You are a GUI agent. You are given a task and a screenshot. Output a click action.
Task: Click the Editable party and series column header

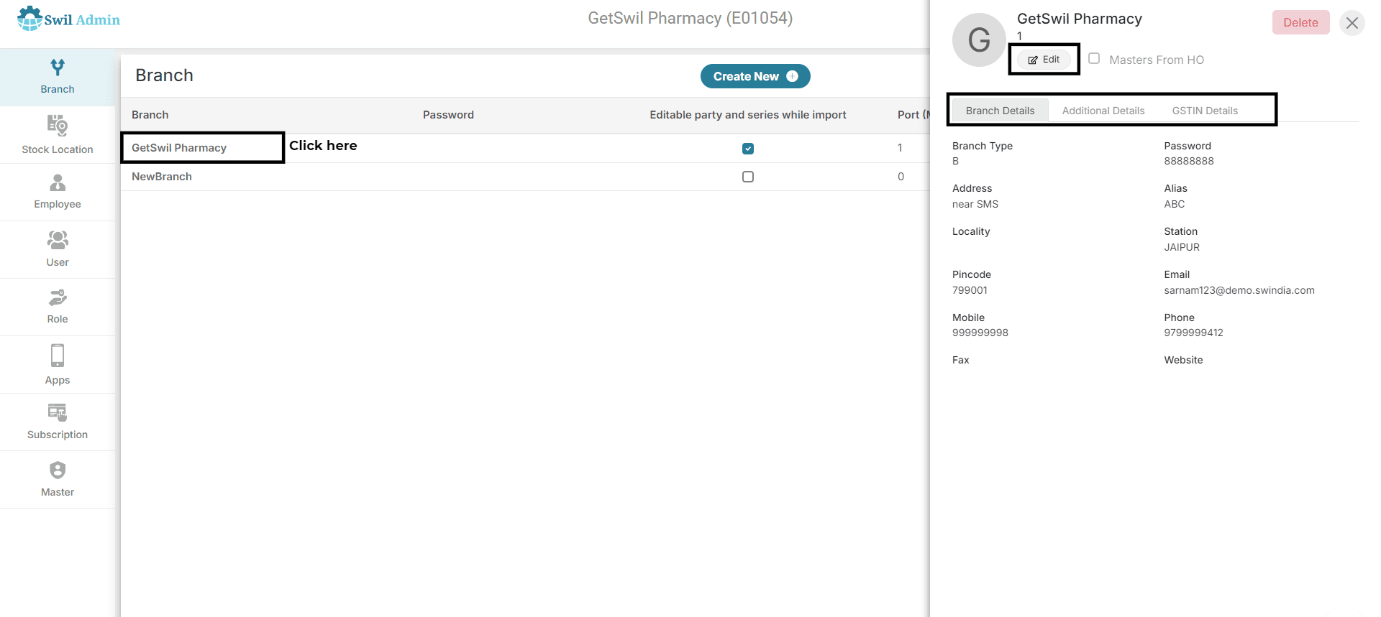[748, 115]
